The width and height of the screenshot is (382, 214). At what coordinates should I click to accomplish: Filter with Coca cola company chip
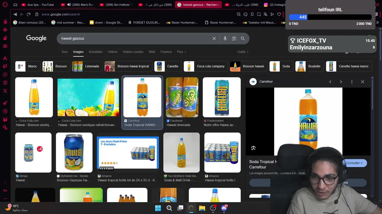pos(206,66)
